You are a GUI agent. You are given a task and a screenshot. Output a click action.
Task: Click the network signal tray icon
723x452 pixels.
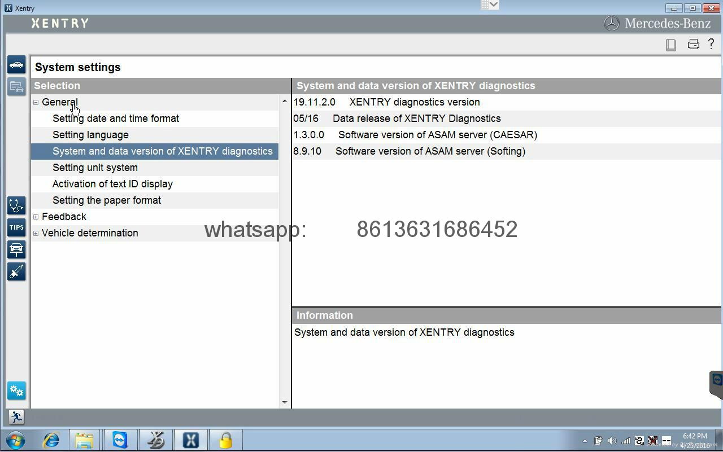pos(626,441)
